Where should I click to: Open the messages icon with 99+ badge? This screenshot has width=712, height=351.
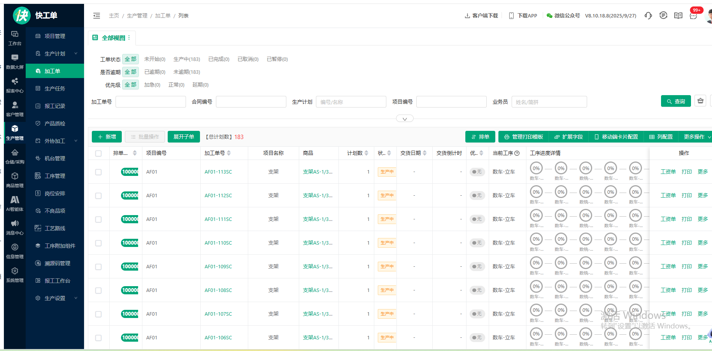coord(693,16)
